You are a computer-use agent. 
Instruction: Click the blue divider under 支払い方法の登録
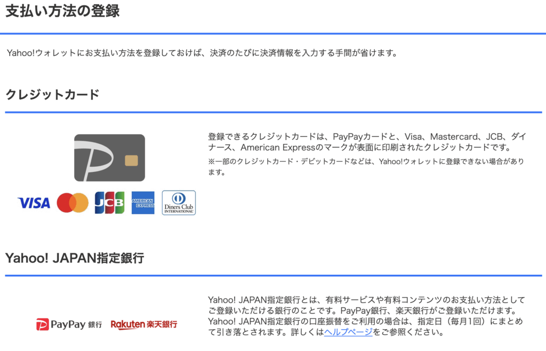pos(273,34)
